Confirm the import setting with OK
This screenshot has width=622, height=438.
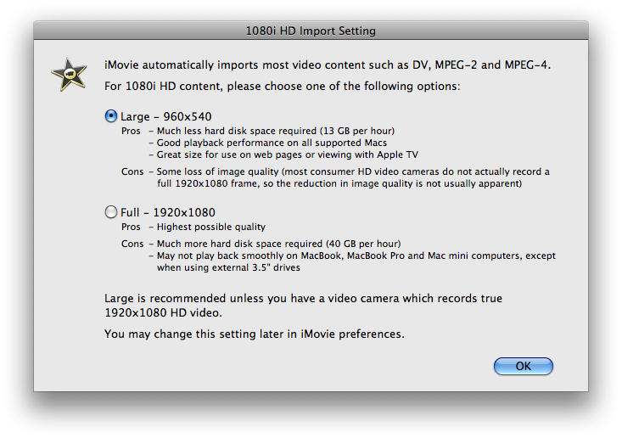pos(524,366)
